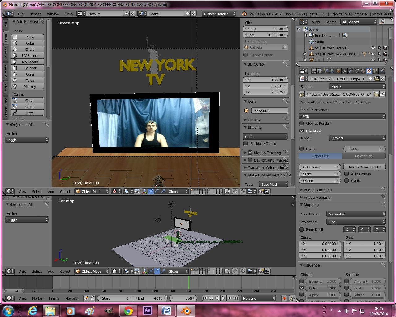The height and width of the screenshot is (317, 396).
Task: Open Google Chrome from the taskbar
Action: [128, 311]
